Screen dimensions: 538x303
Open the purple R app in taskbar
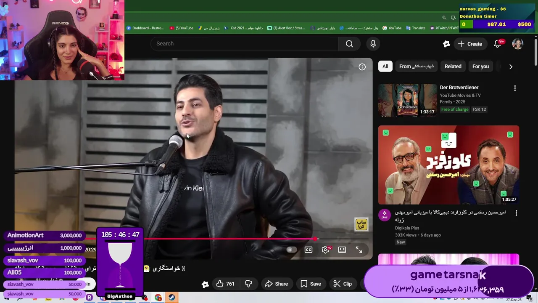[89, 298]
